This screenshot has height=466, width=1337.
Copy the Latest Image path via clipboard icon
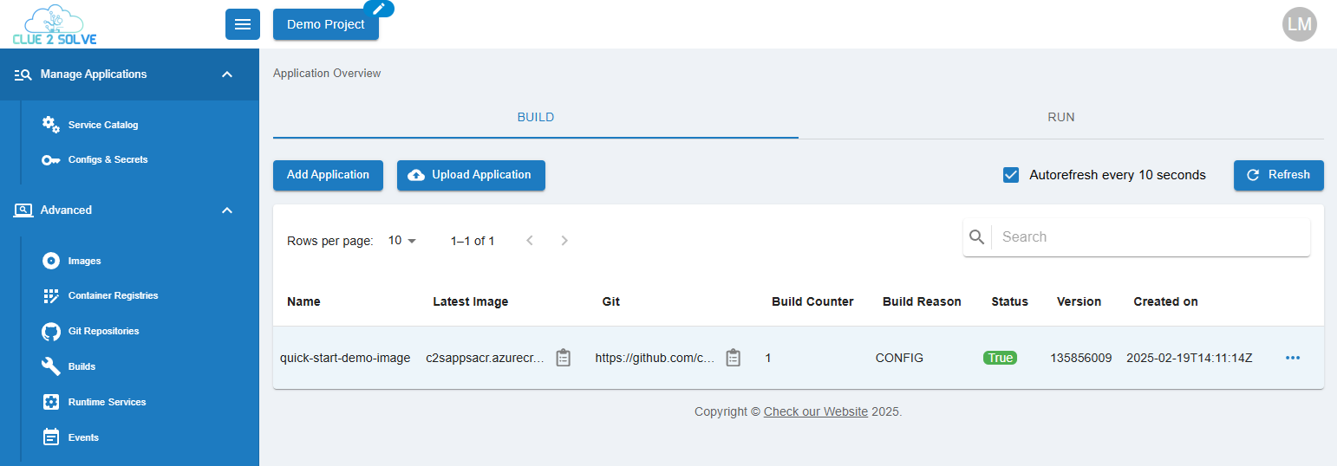(x=564, y=358)
